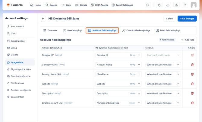The height and width of the screenshot is (122, 202).
Task: Open the Number of Employees dropdown
Action: [118, 103]
